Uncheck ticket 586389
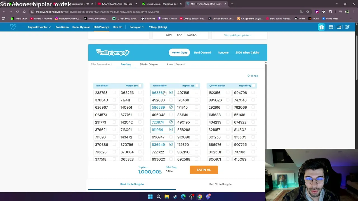 [x=171, y=107]
